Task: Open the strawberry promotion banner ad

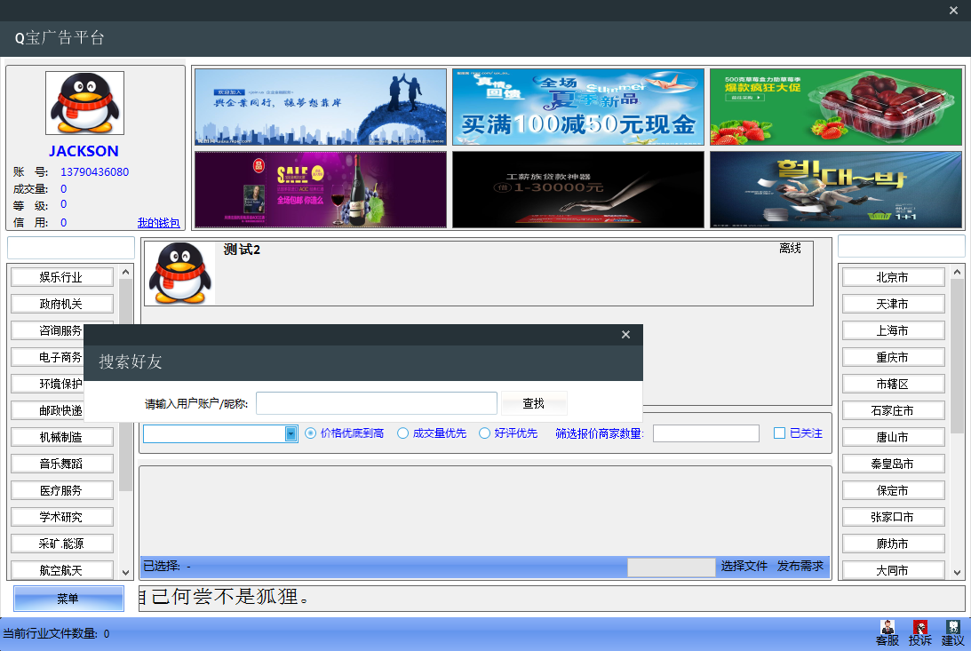Action: pyautogui.click(x=835, y=107)
